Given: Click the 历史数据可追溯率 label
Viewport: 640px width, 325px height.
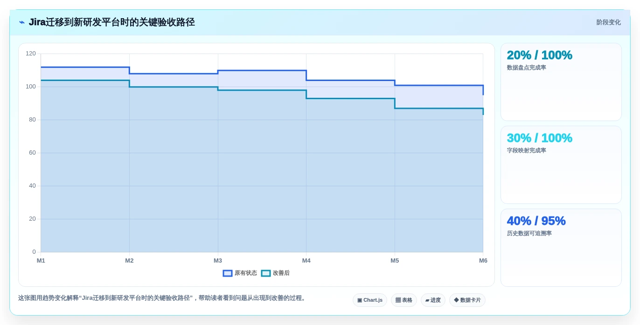Looking at the screenshot, I should 529,233.
